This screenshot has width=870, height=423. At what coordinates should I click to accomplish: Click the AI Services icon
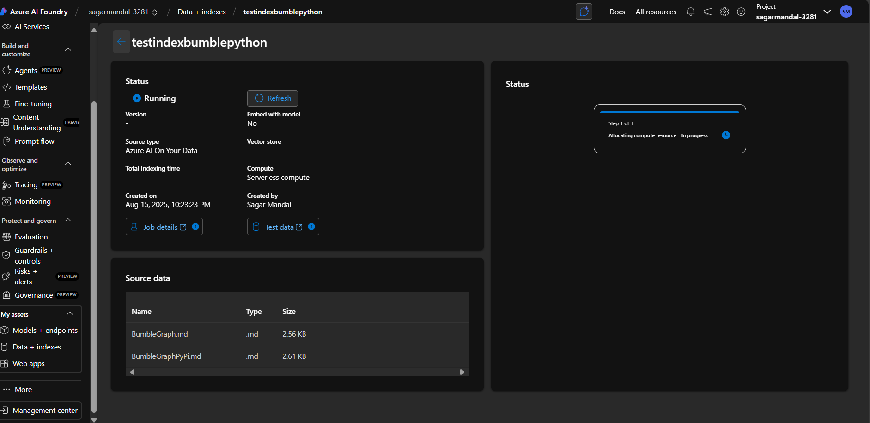6,26
